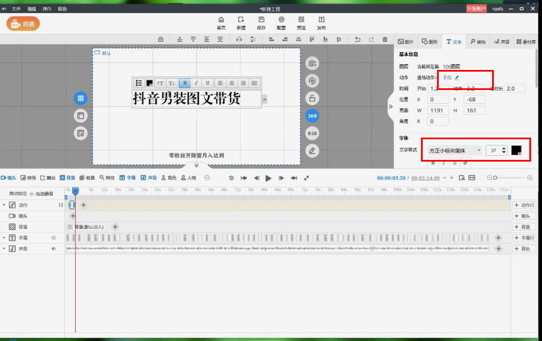The width and height of the screenshot is (542, 341).
Task: Click the flip horizontal icon
Action: click(239, 40)
